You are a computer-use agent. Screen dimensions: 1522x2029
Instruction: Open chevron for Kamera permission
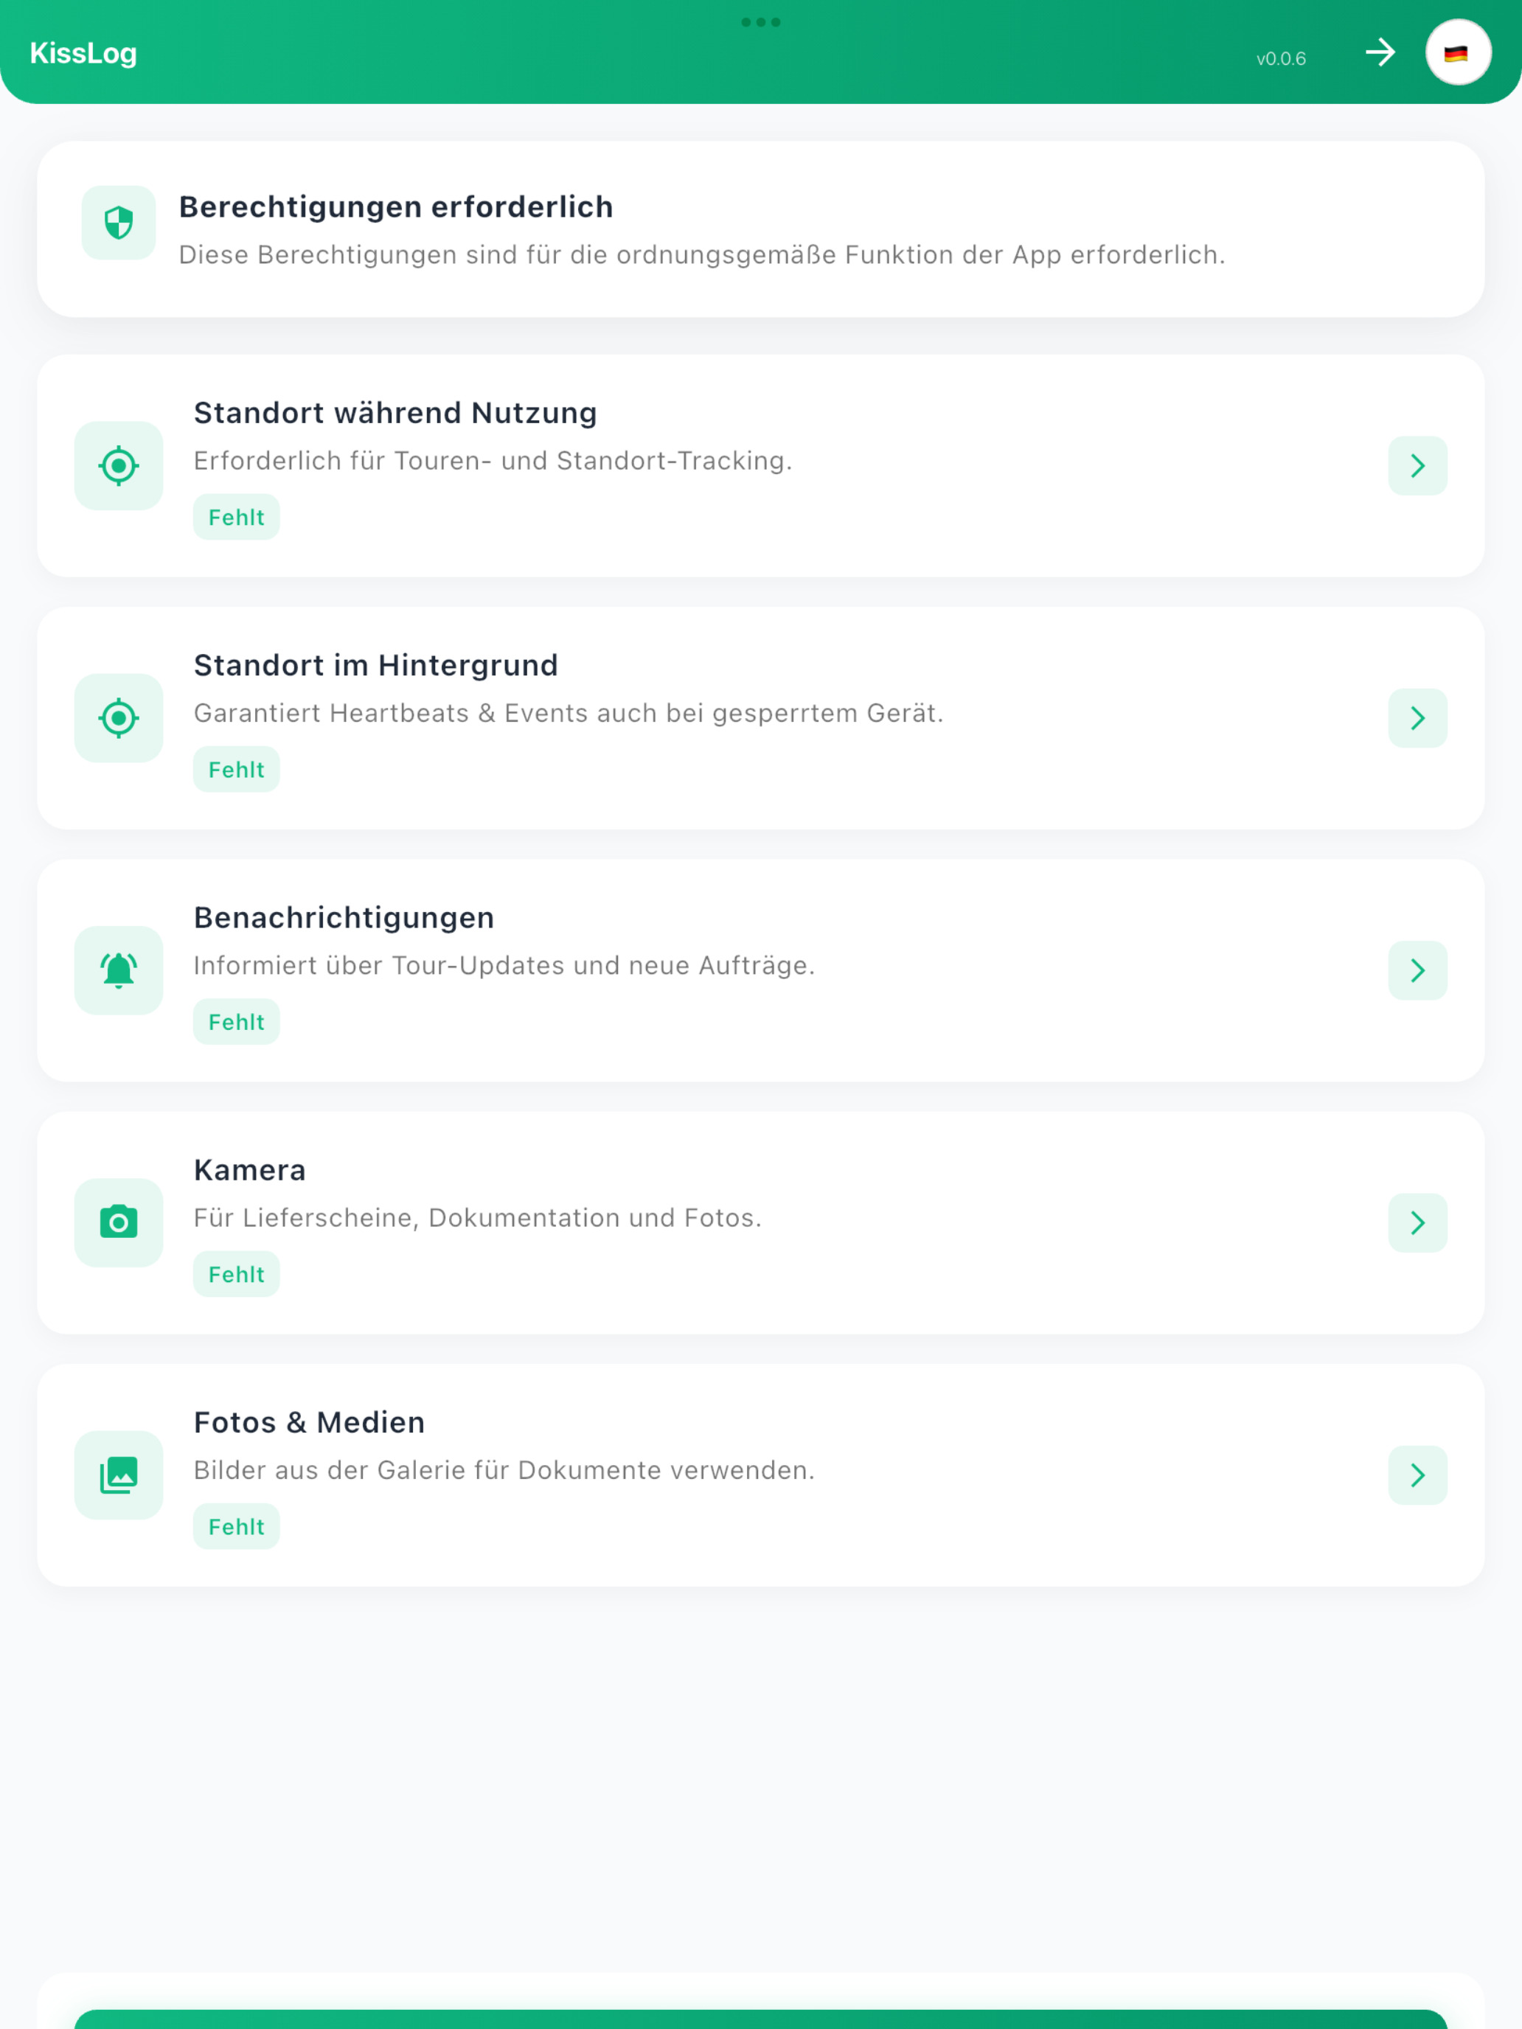pyautogui.click(x=1417, y=1222)
